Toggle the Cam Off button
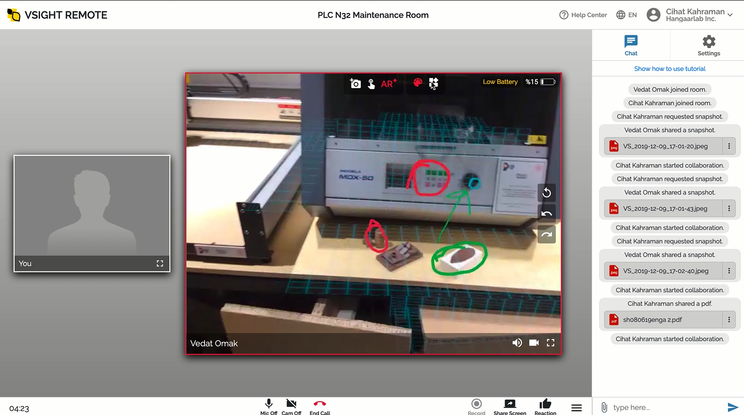Screen dimensions: 744x415 [291, 406]
